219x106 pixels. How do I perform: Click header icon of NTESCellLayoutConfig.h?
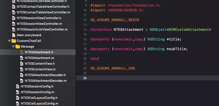click(x=18, y=98)
